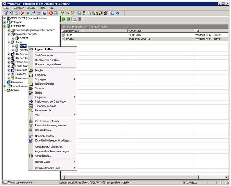
Task: Collapse the Server tree node
Action: point(9,42)
